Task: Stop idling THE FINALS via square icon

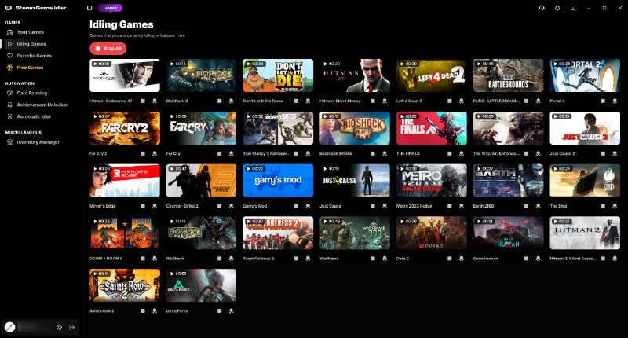Action: (x=450, y=153)
